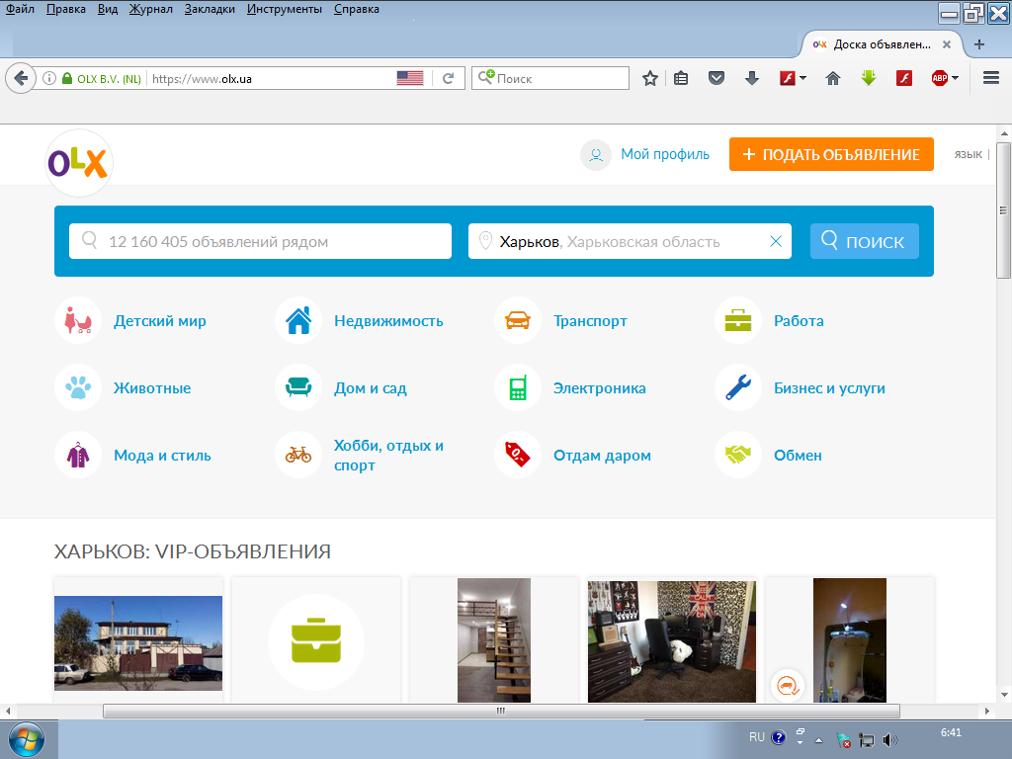The height and width of the screenshot is (759, 1012).
Task: Open the Закладки menu
Action: click(x=210, y=9)
